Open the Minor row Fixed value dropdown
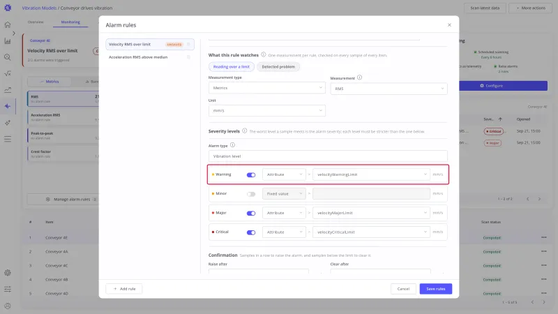The height and width of the screenshot is (314, 558). pos(284,194)
